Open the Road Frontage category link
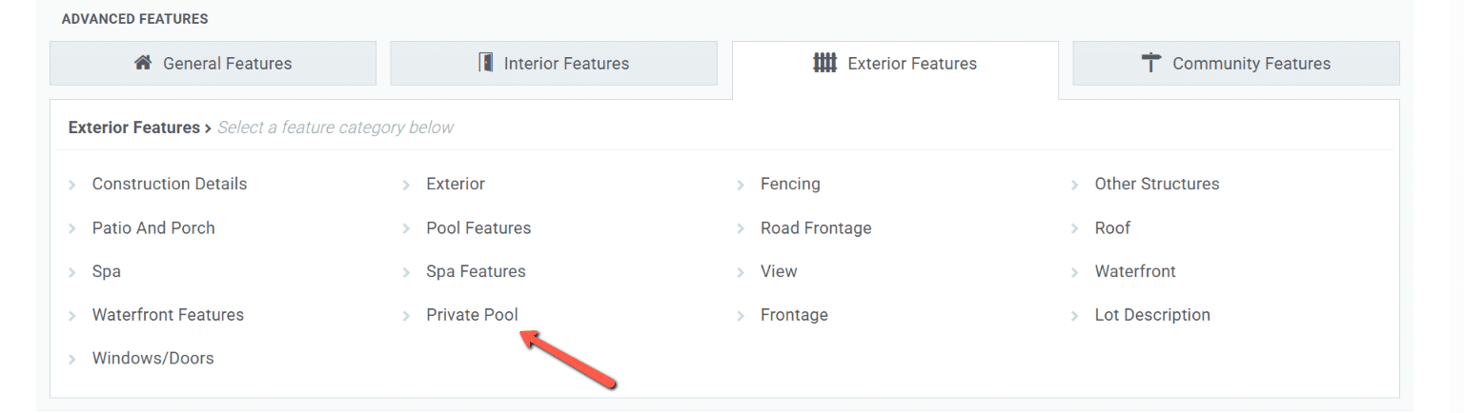 tap(816, 227)
